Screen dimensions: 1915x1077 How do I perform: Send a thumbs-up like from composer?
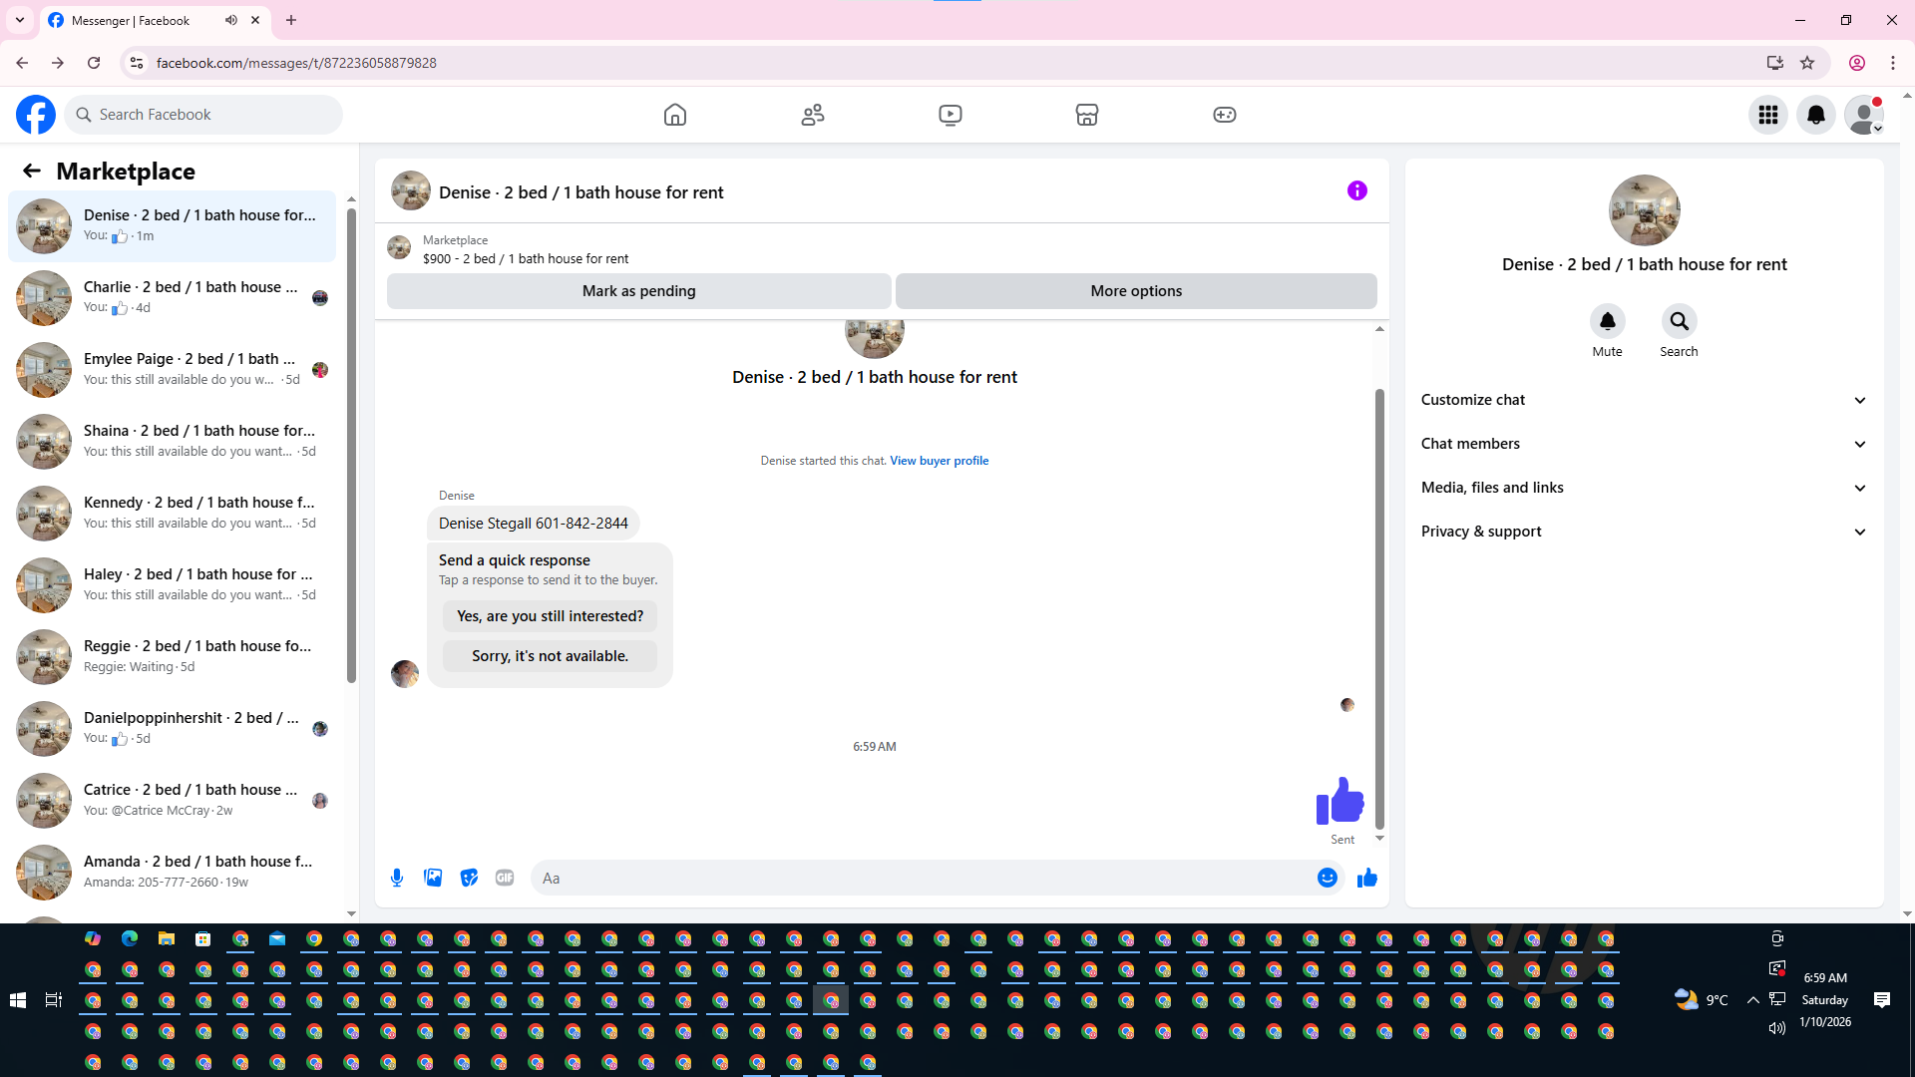(1366, 878)
